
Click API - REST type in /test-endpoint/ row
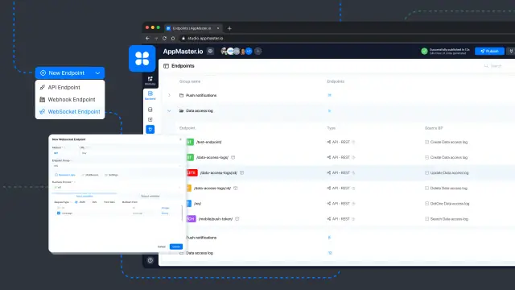(x=338, y=142)
